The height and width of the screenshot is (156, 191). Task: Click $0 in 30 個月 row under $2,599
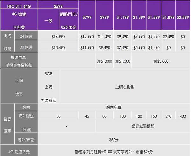pyautogui.click(x=183, y=46)
